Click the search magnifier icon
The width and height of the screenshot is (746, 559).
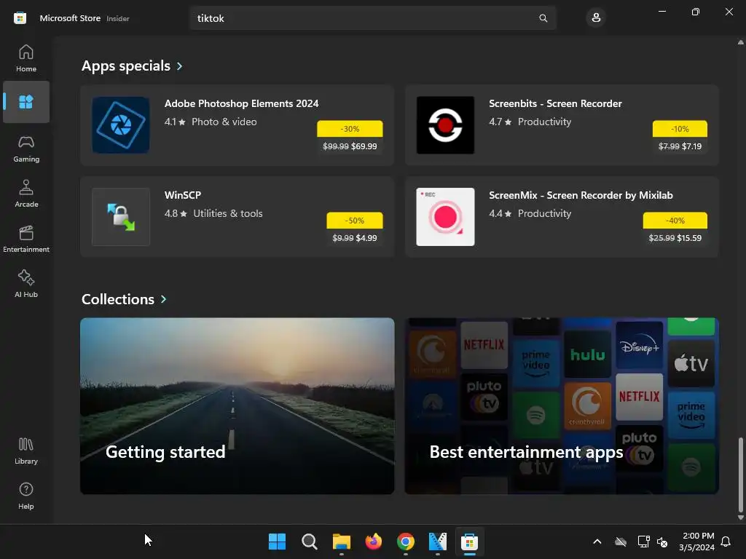coord(543,18)
